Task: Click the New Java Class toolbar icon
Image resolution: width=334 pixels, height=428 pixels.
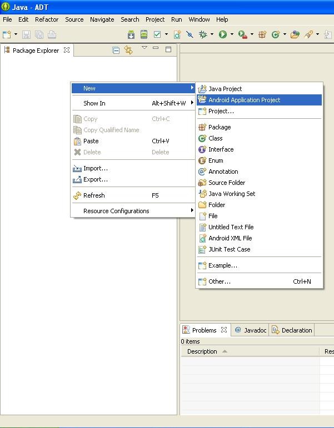Action: tap(276, 34)
